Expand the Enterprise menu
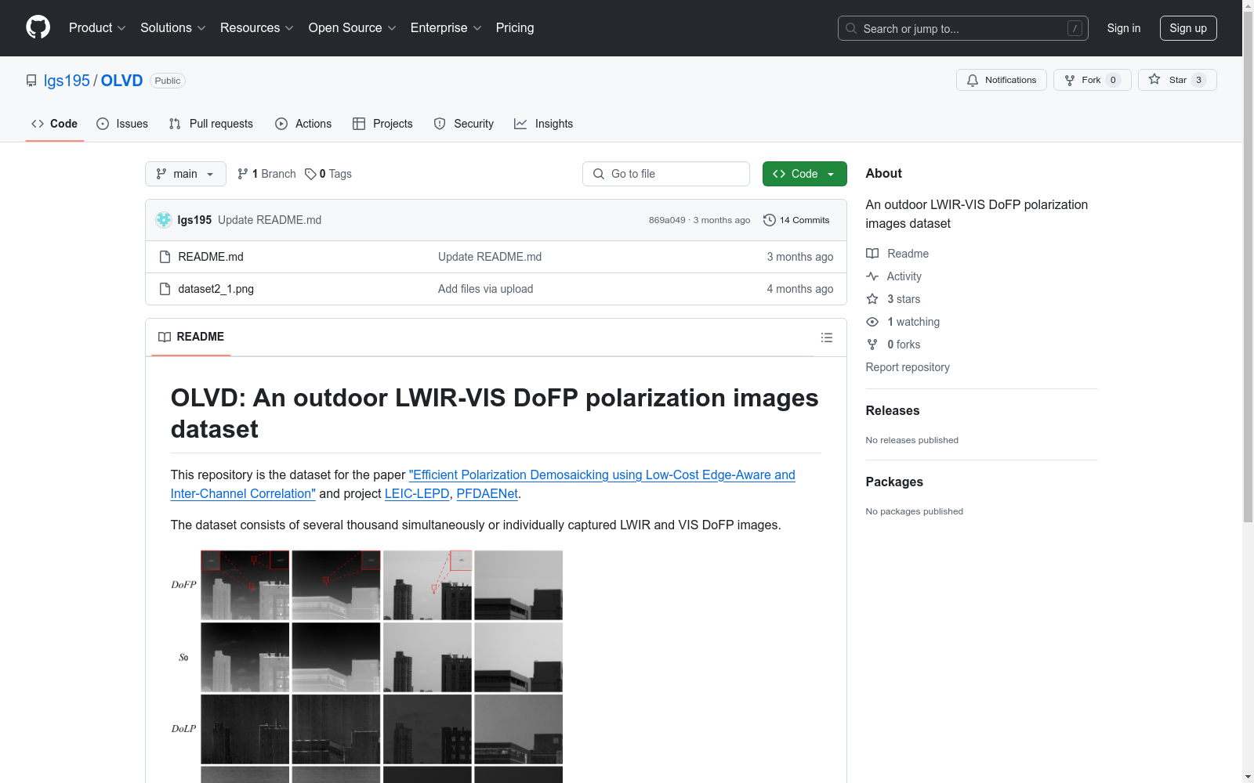The image size is (1254, 783). pos(446,28)
